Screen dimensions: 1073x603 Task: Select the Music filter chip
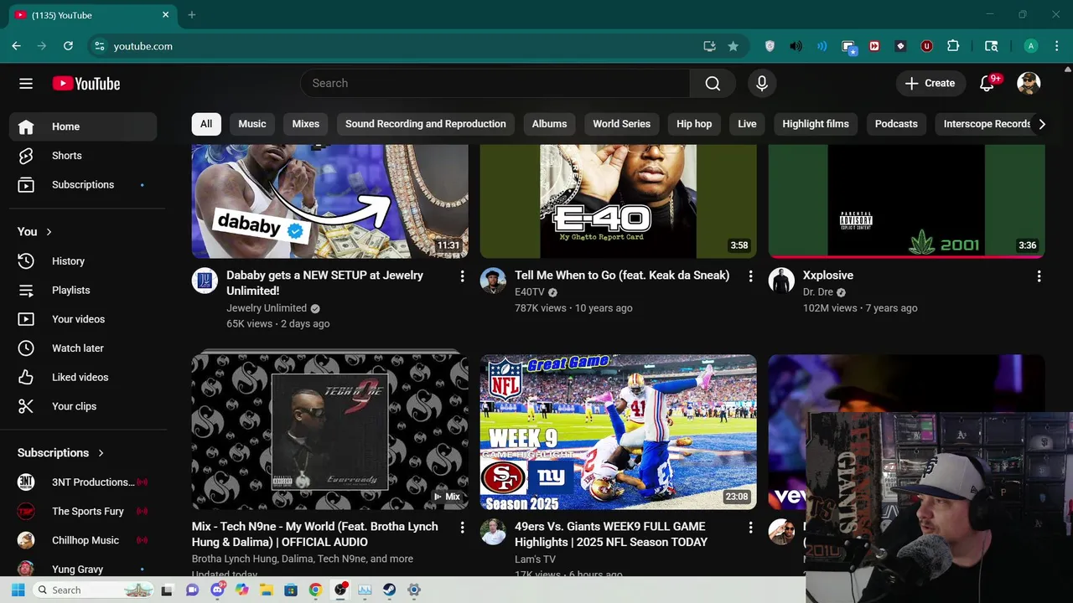point(252,124)
